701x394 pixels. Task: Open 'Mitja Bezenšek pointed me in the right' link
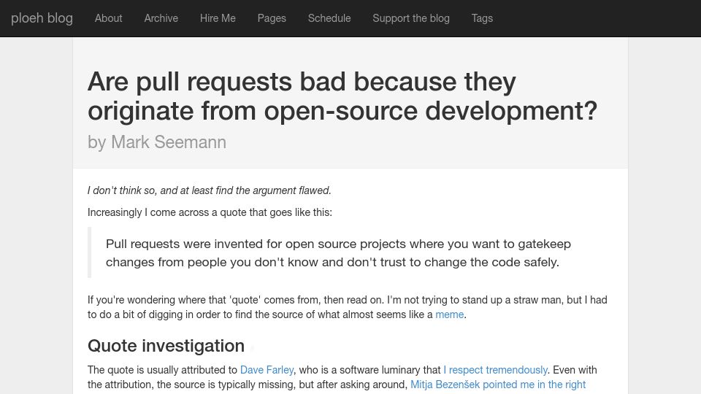coord(498,385)
